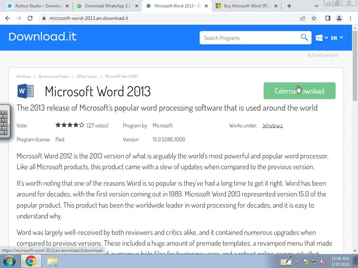Click the (27 votes) text
The image size is (358, 268).
(98, 125)
